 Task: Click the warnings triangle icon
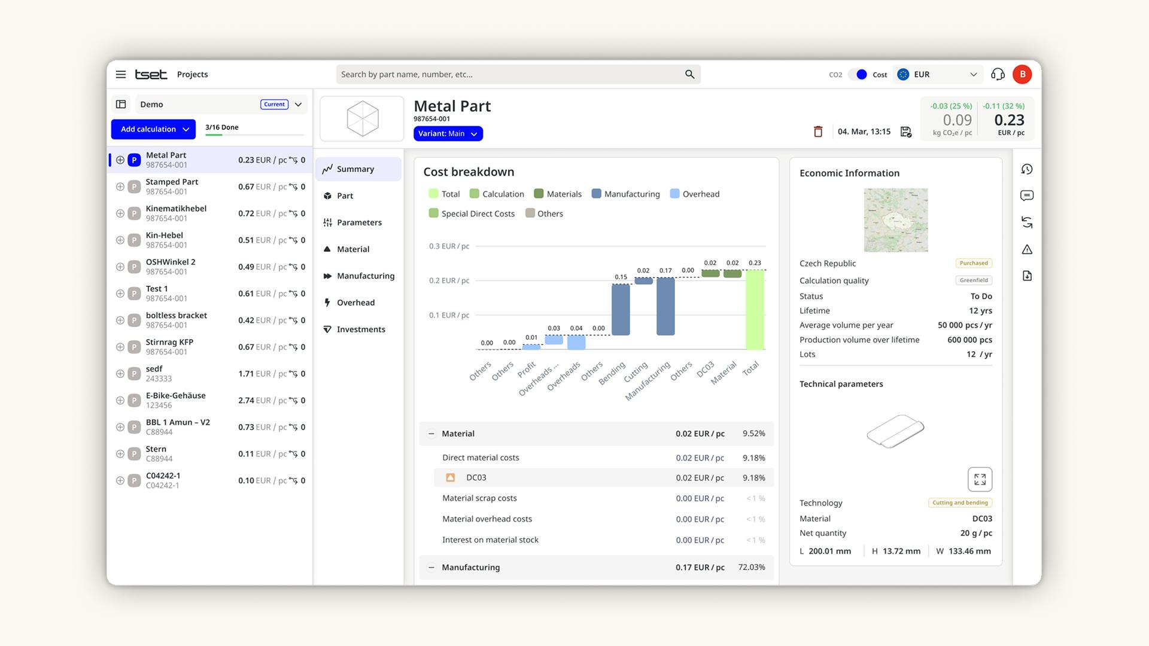coord(1027,249)
